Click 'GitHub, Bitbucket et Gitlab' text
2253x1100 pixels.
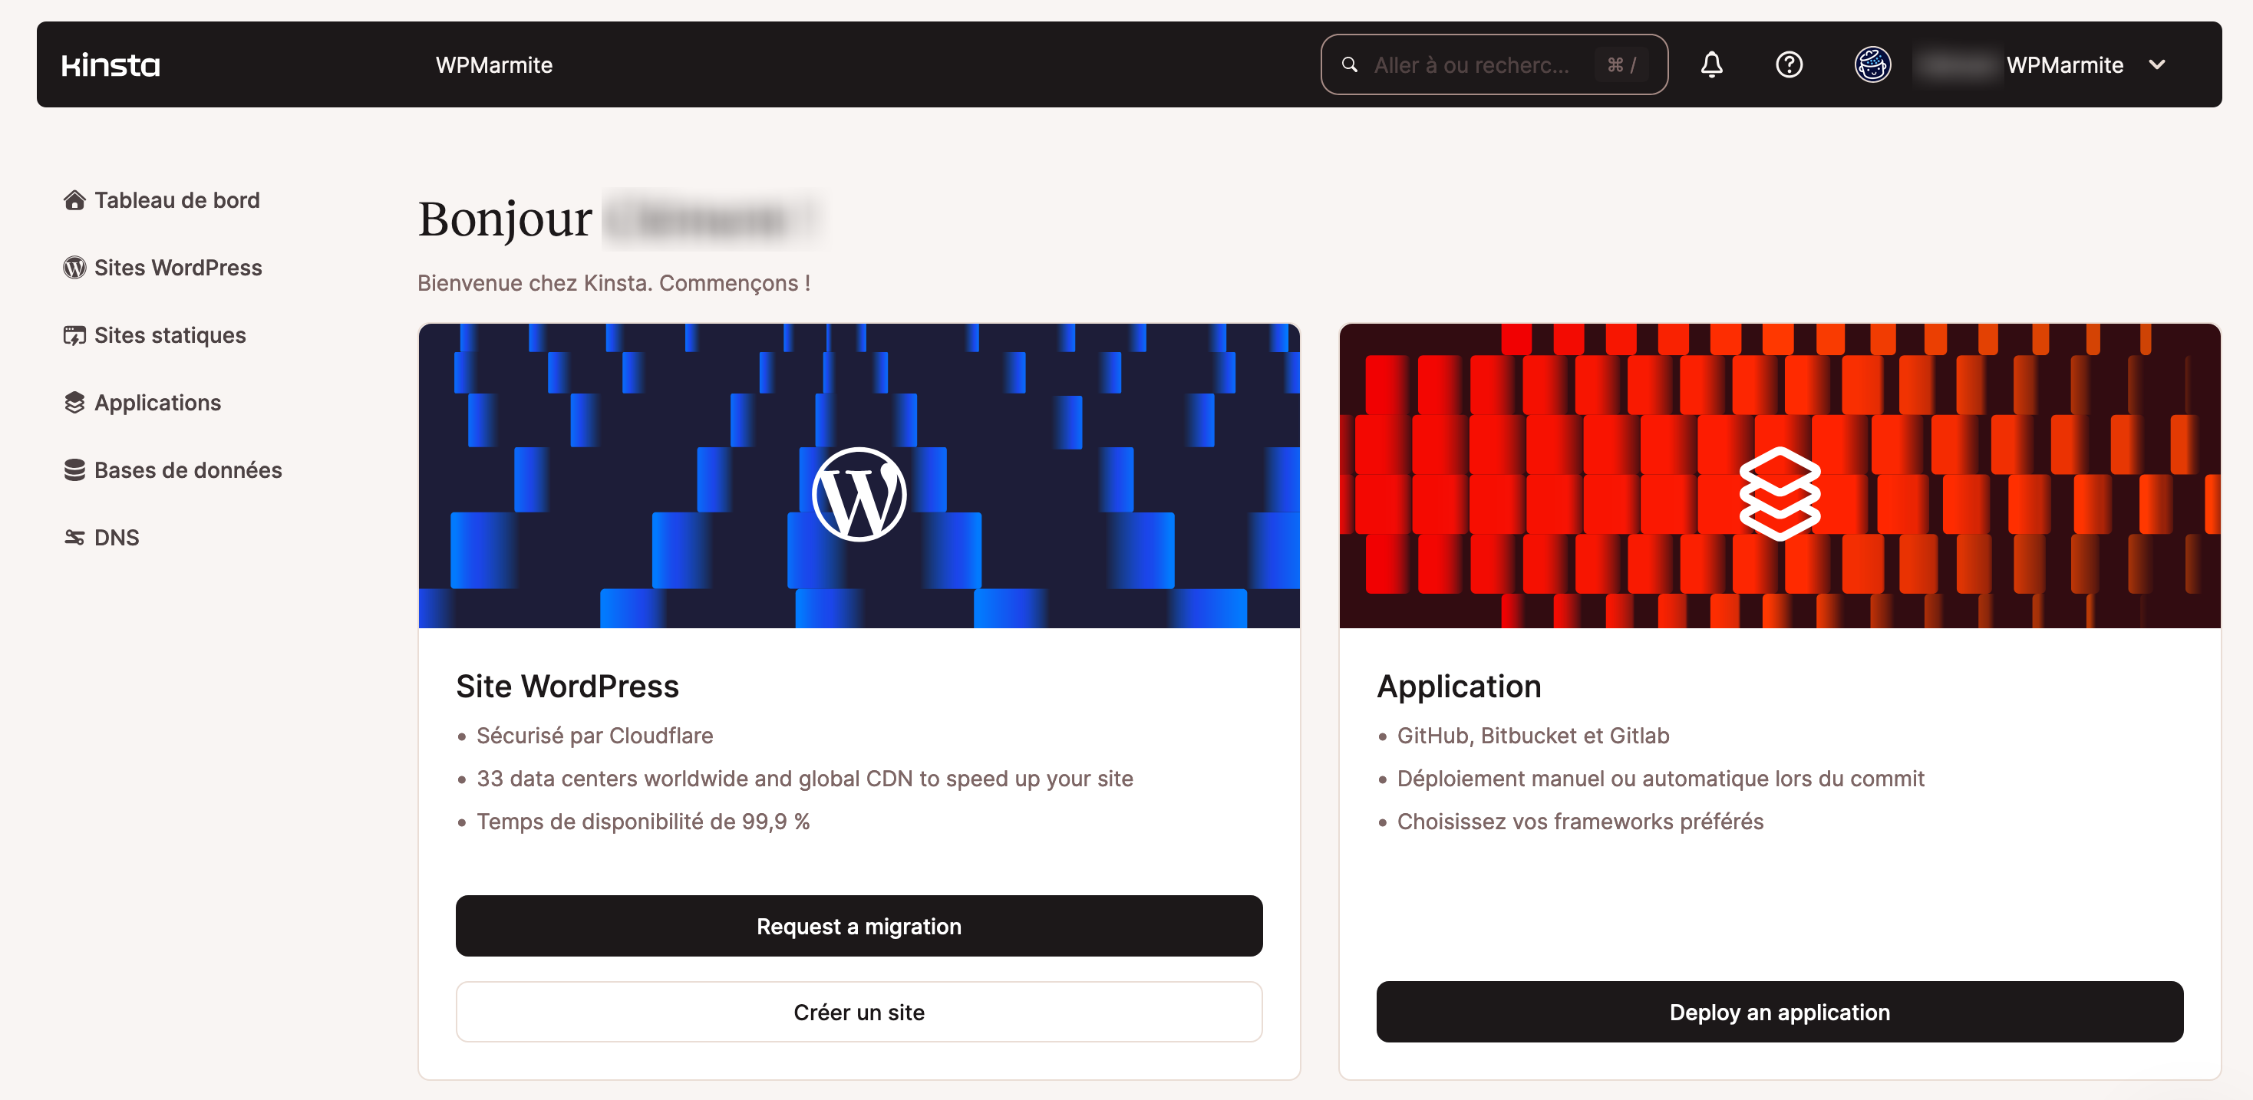coord(1533,735)
